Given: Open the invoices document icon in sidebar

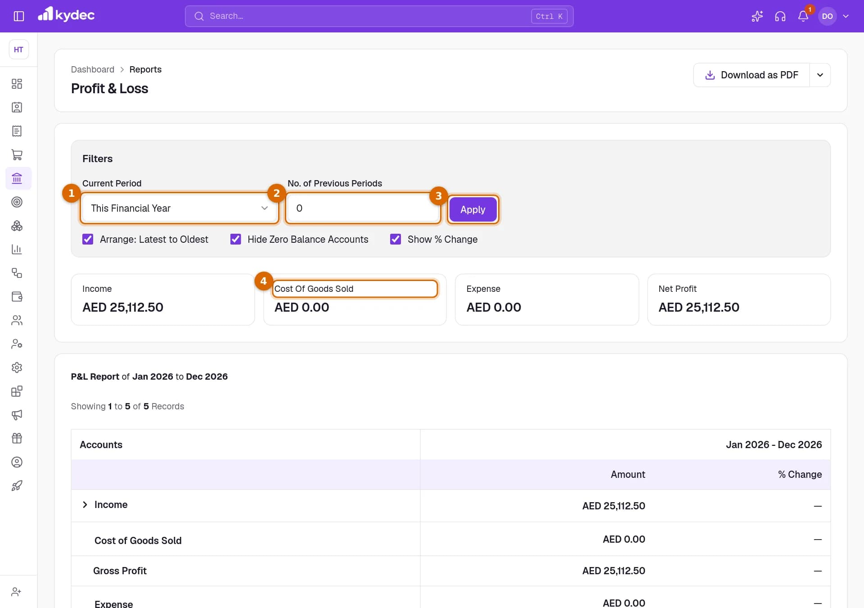Looking at the screenshot, I should tap(17, 131).
